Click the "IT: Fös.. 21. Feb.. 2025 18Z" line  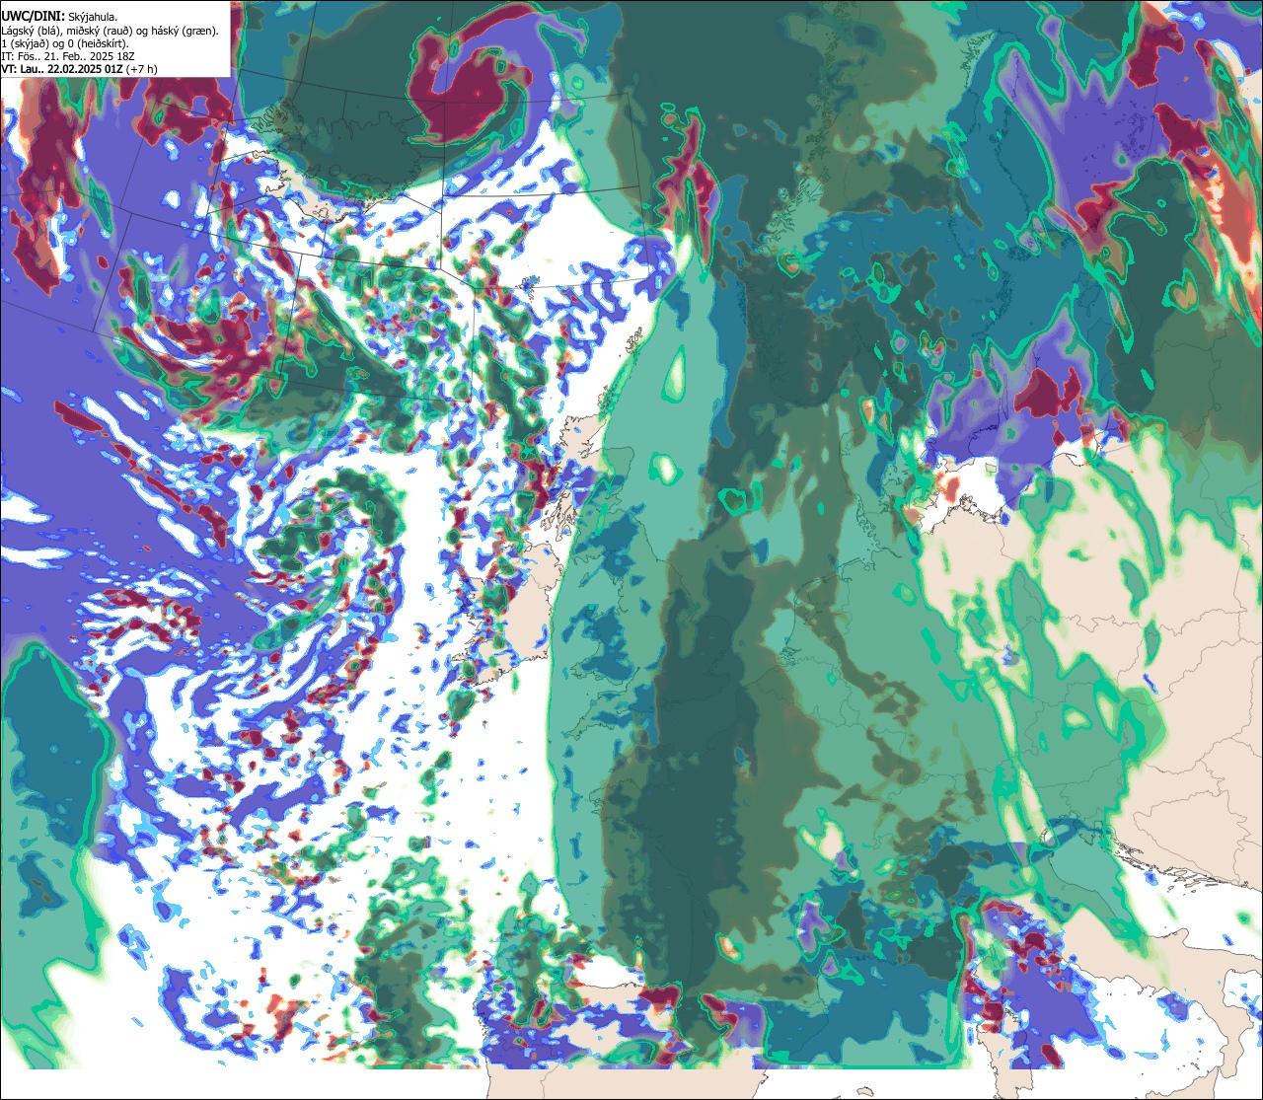pos(68,57)
